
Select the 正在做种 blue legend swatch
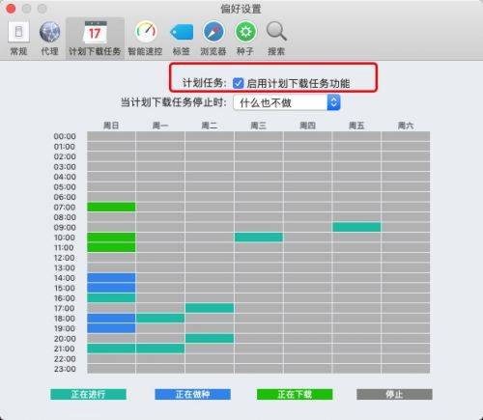[192, 394]
